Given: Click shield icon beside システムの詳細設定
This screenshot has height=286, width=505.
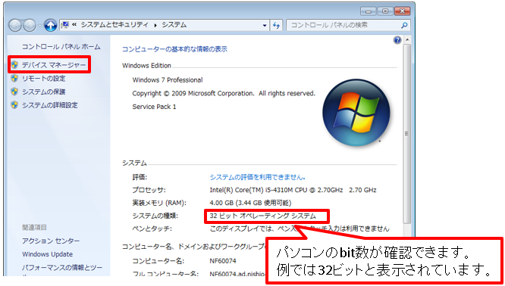Looking at the screenshot, I should click(x=14, y=105).
